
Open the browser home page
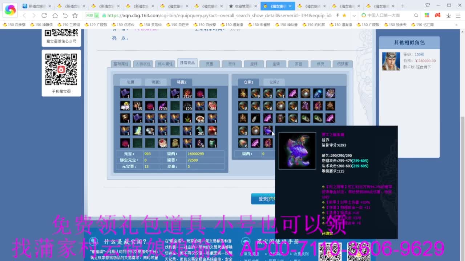pyautogui.click(x=55, y=15)
